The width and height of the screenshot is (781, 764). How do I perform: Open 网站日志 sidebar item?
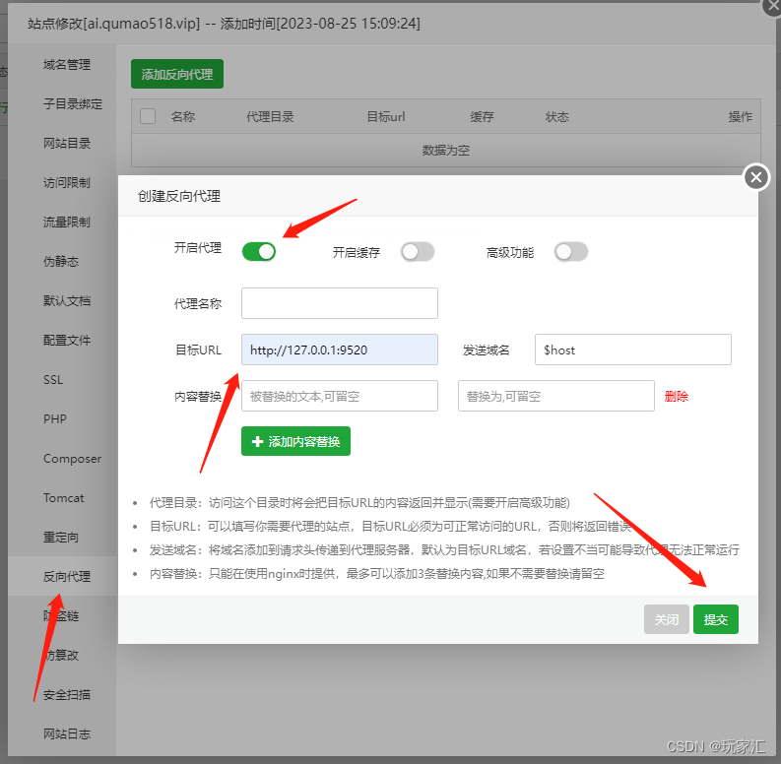coord(67,734)
